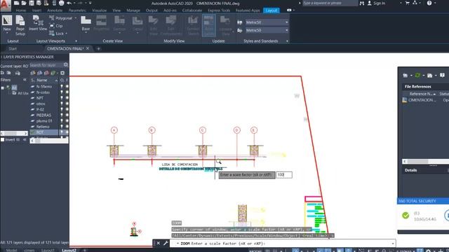This screenshot has height=252, width=449.
Task: Click the Delete Layer icon in layer manager
Action: coord(46,73)
